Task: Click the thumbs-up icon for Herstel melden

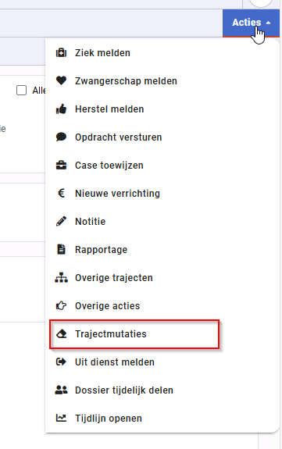Action: 61,109
